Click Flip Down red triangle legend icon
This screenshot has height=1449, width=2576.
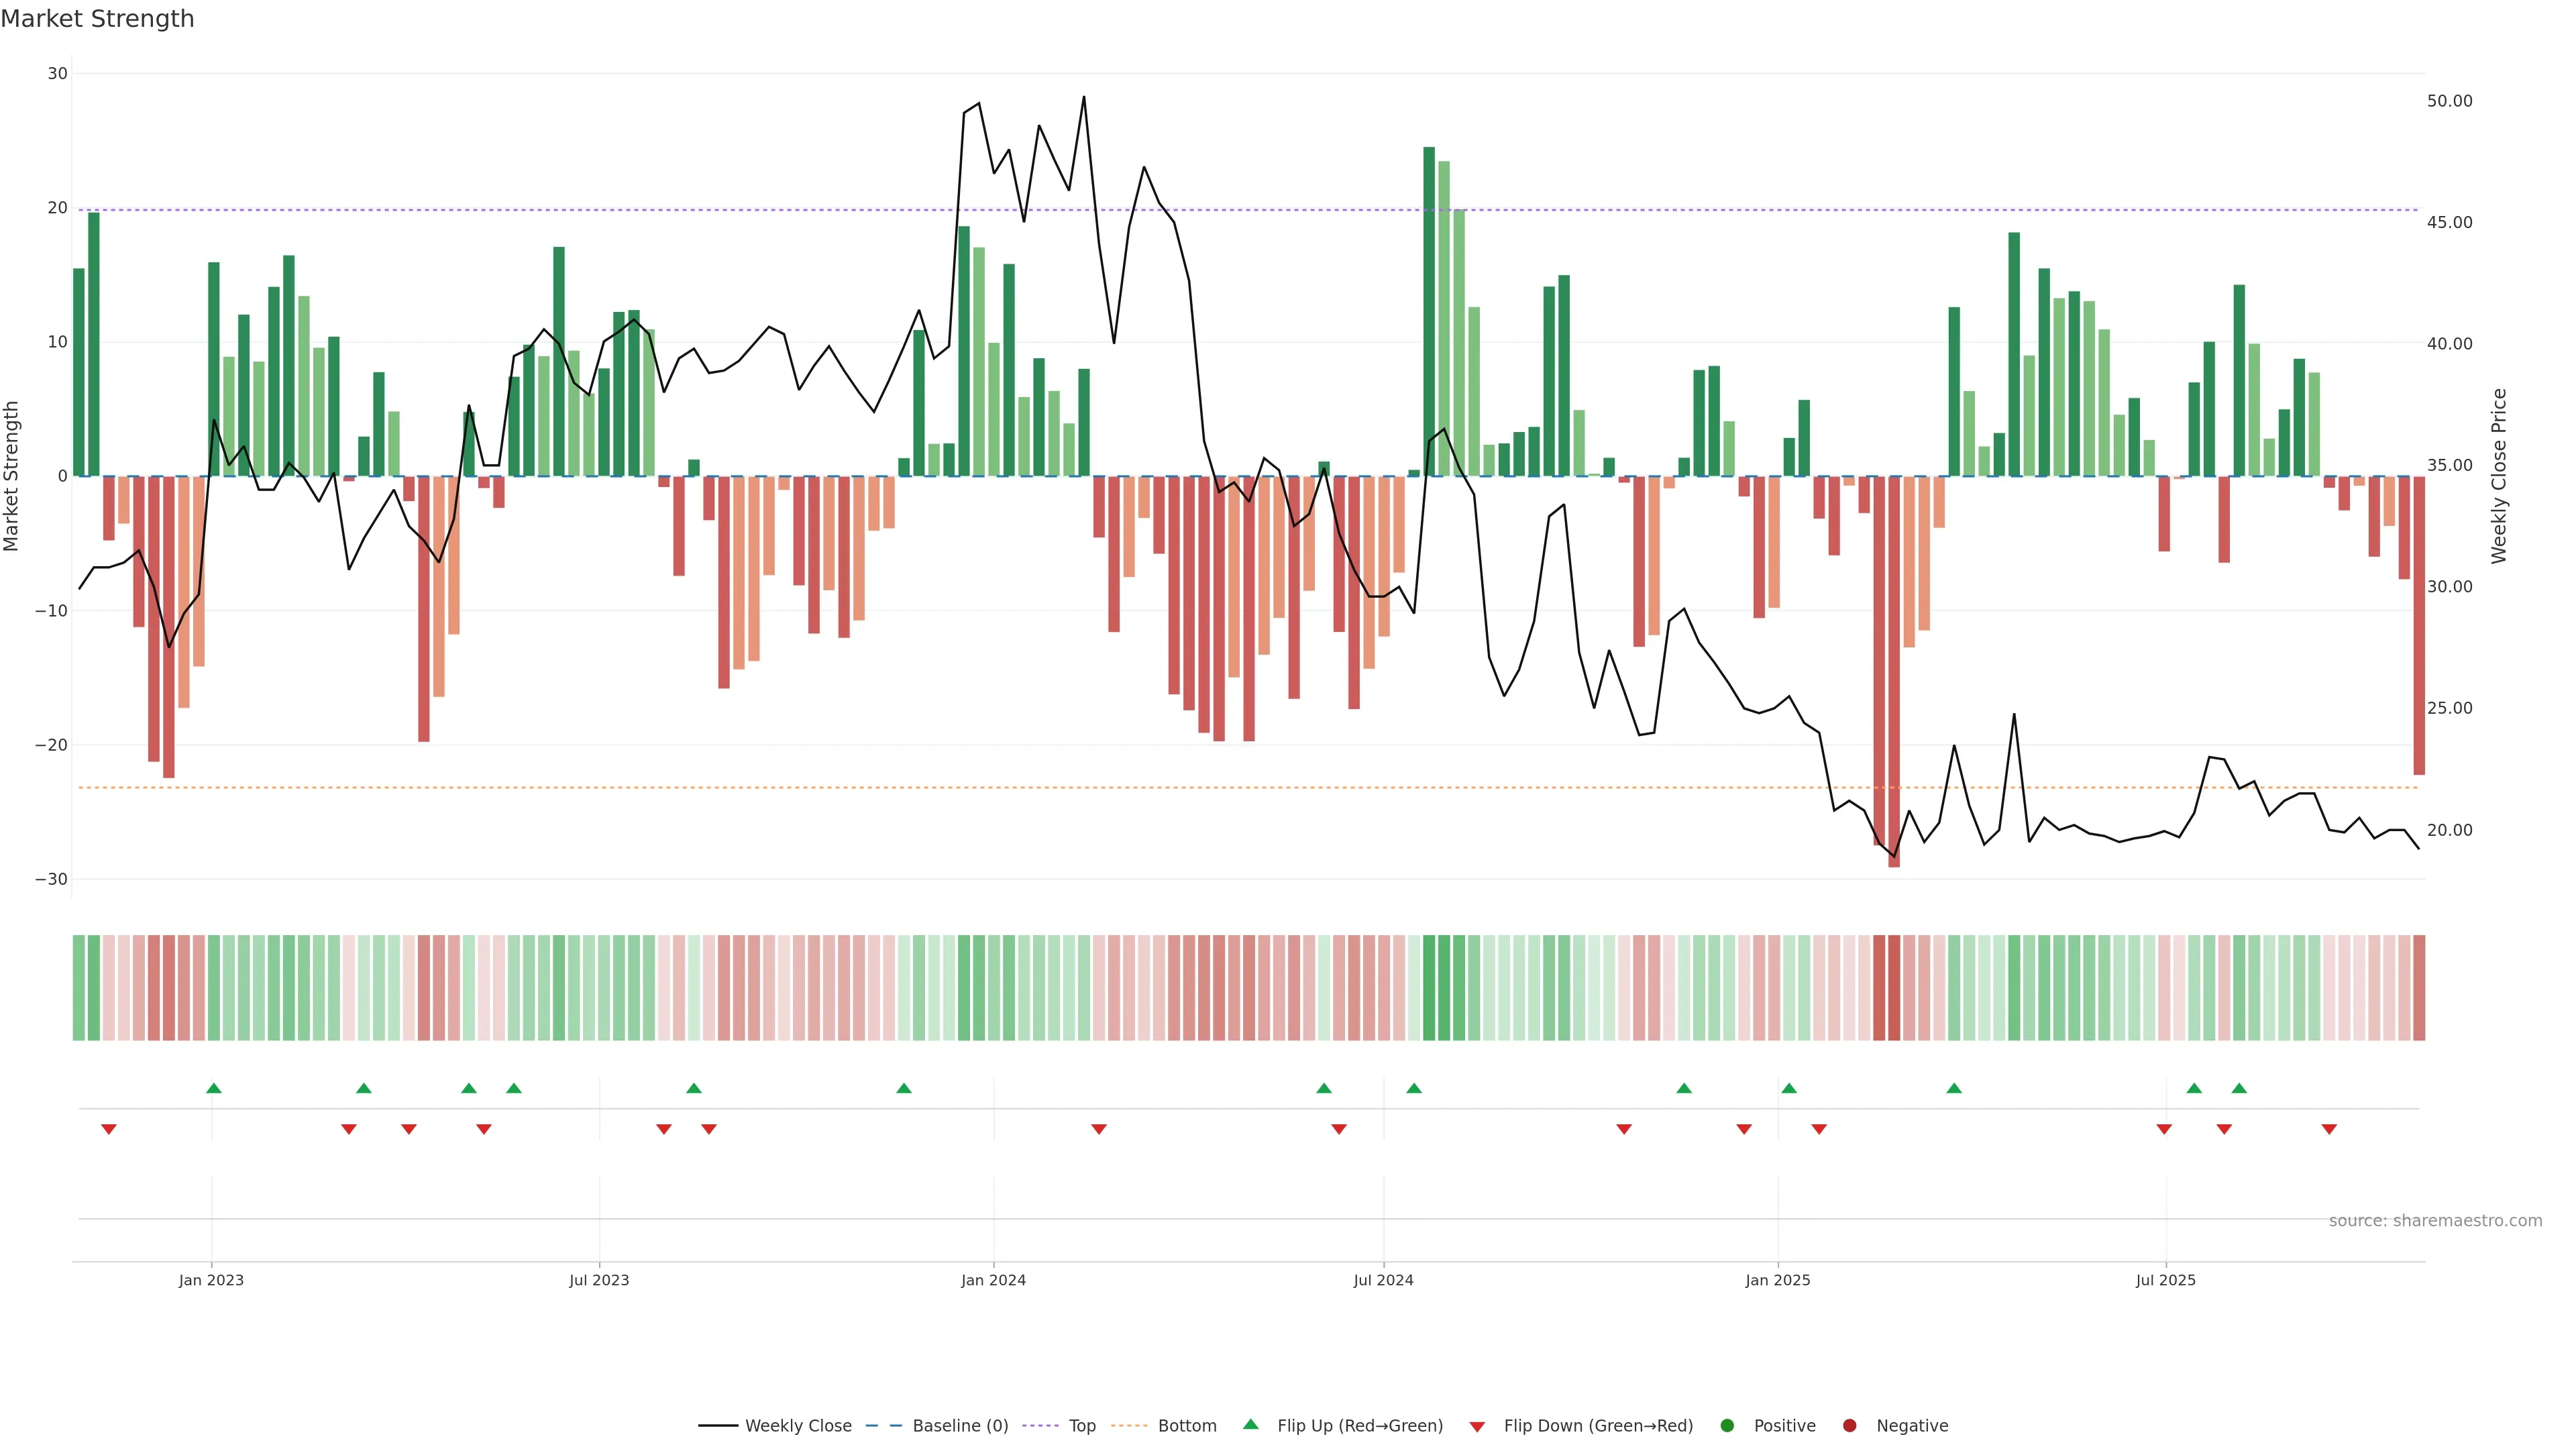1477,1427
